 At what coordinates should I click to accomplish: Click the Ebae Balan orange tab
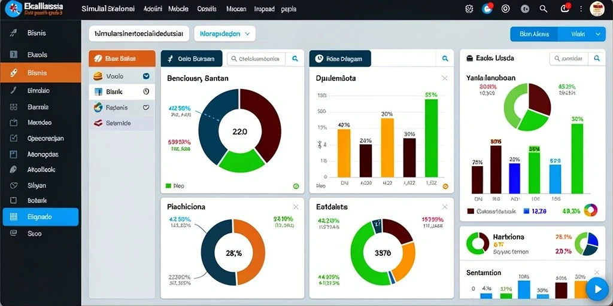pyautogui.click(x=122, y=59)
